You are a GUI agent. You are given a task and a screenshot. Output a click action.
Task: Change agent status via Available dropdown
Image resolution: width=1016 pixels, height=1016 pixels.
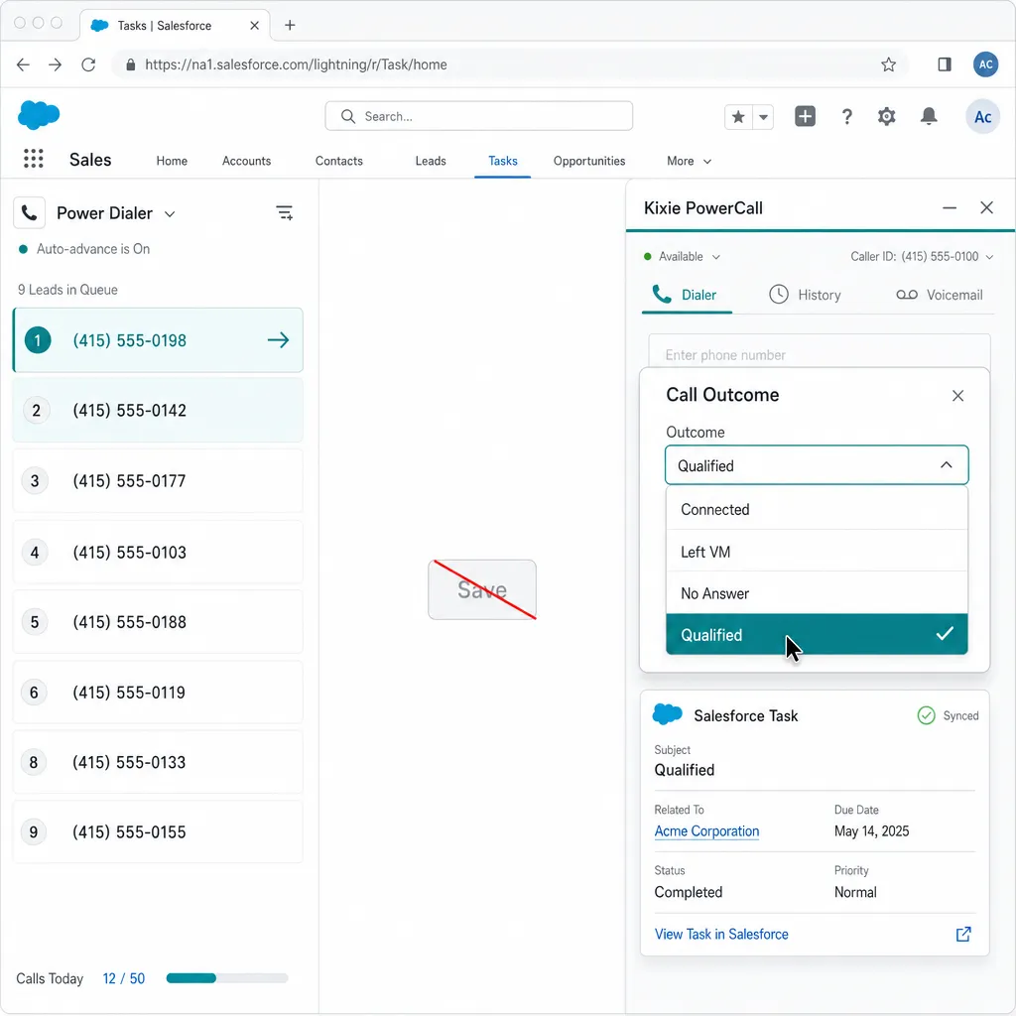click(681, 256)
